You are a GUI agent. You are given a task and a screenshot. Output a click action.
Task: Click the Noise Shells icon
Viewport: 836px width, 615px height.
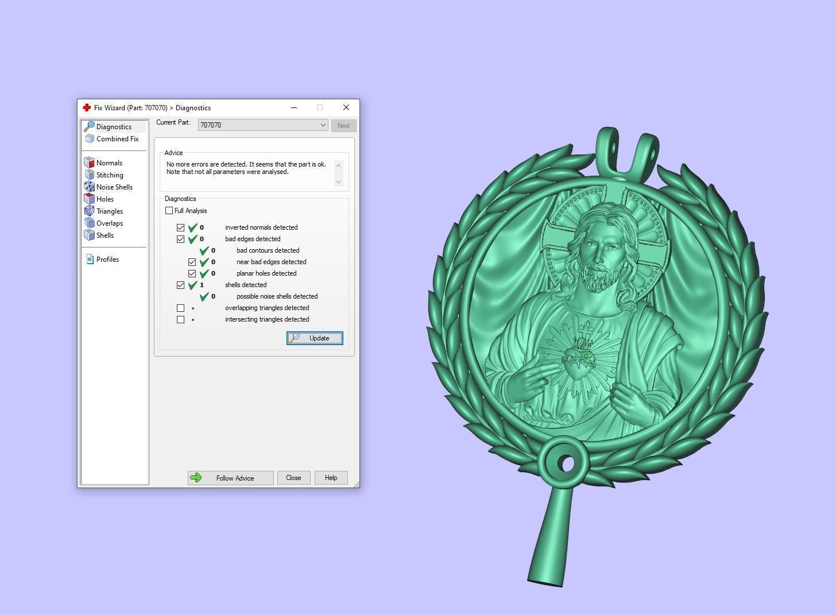[89, 187]
